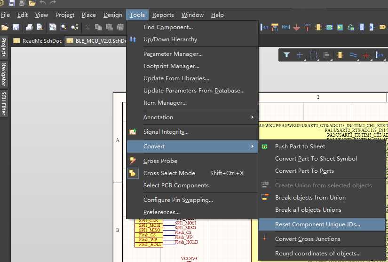Click the Print Preview toolbar icon
The image size is (388, 262).
tap(40, 27)
